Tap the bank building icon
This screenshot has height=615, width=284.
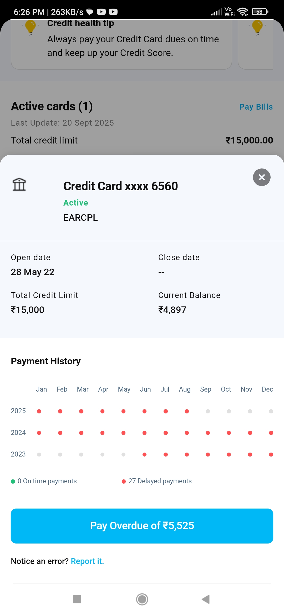pyautogui.click(x=19, y=184)
